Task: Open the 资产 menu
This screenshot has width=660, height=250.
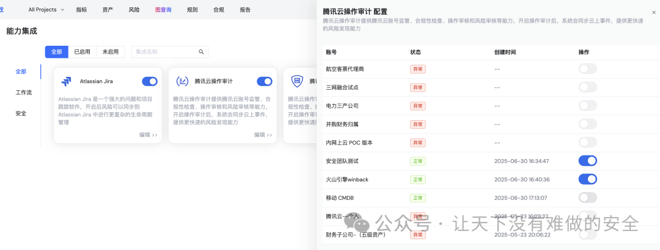Action: [108, 10]
